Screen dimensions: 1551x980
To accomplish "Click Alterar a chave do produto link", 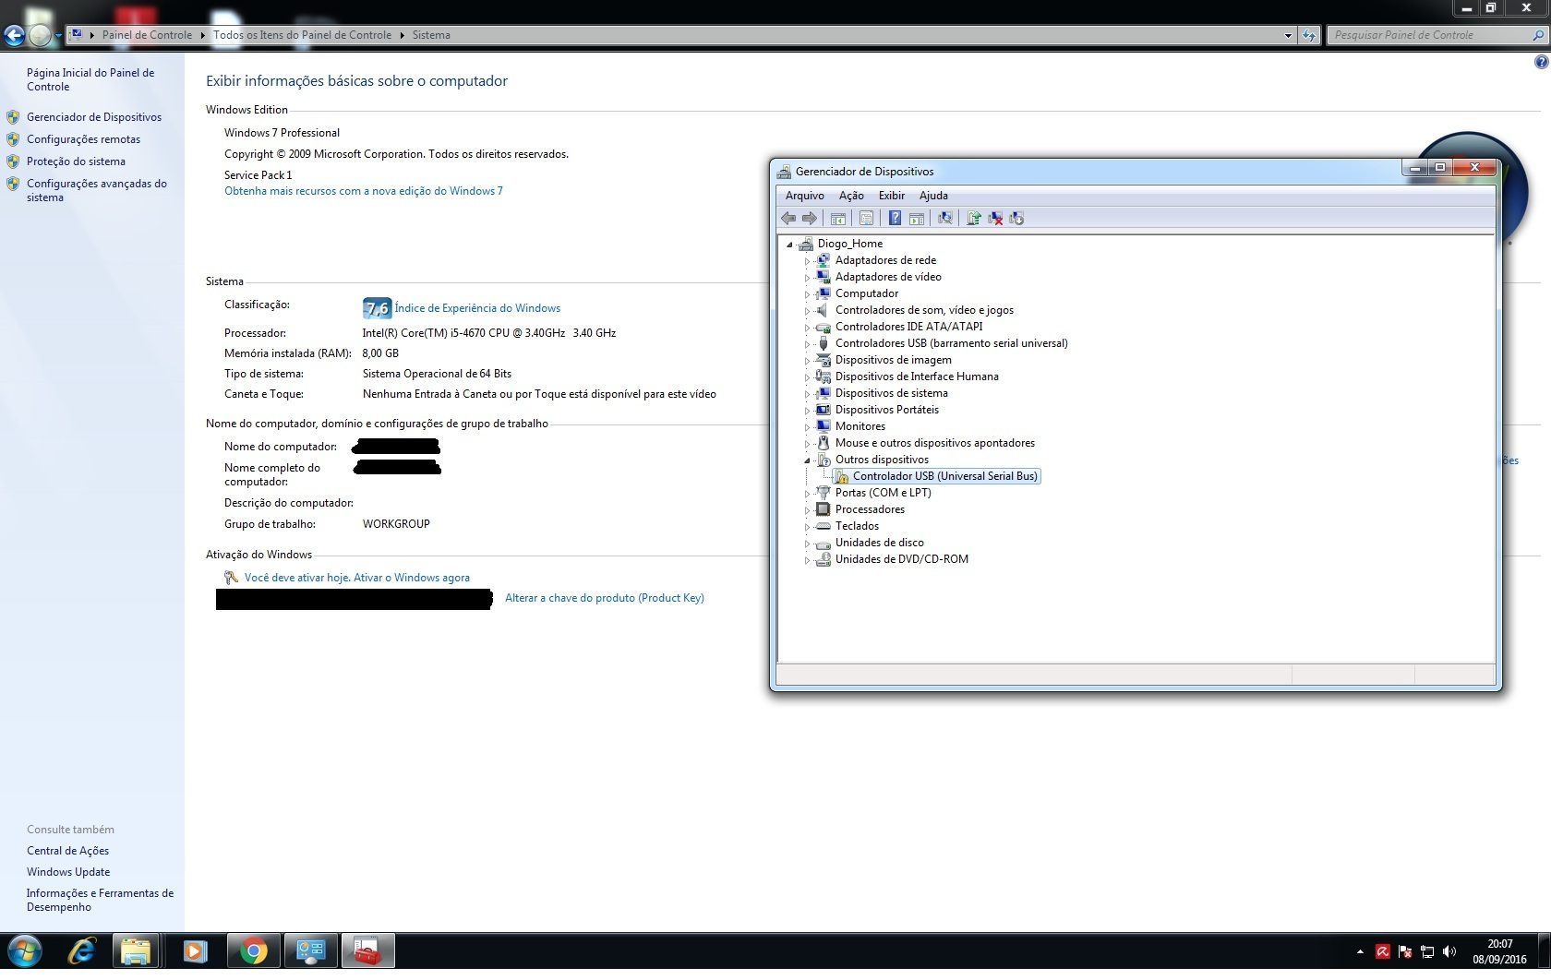I will pyautogui.click(x=604, y=598).
